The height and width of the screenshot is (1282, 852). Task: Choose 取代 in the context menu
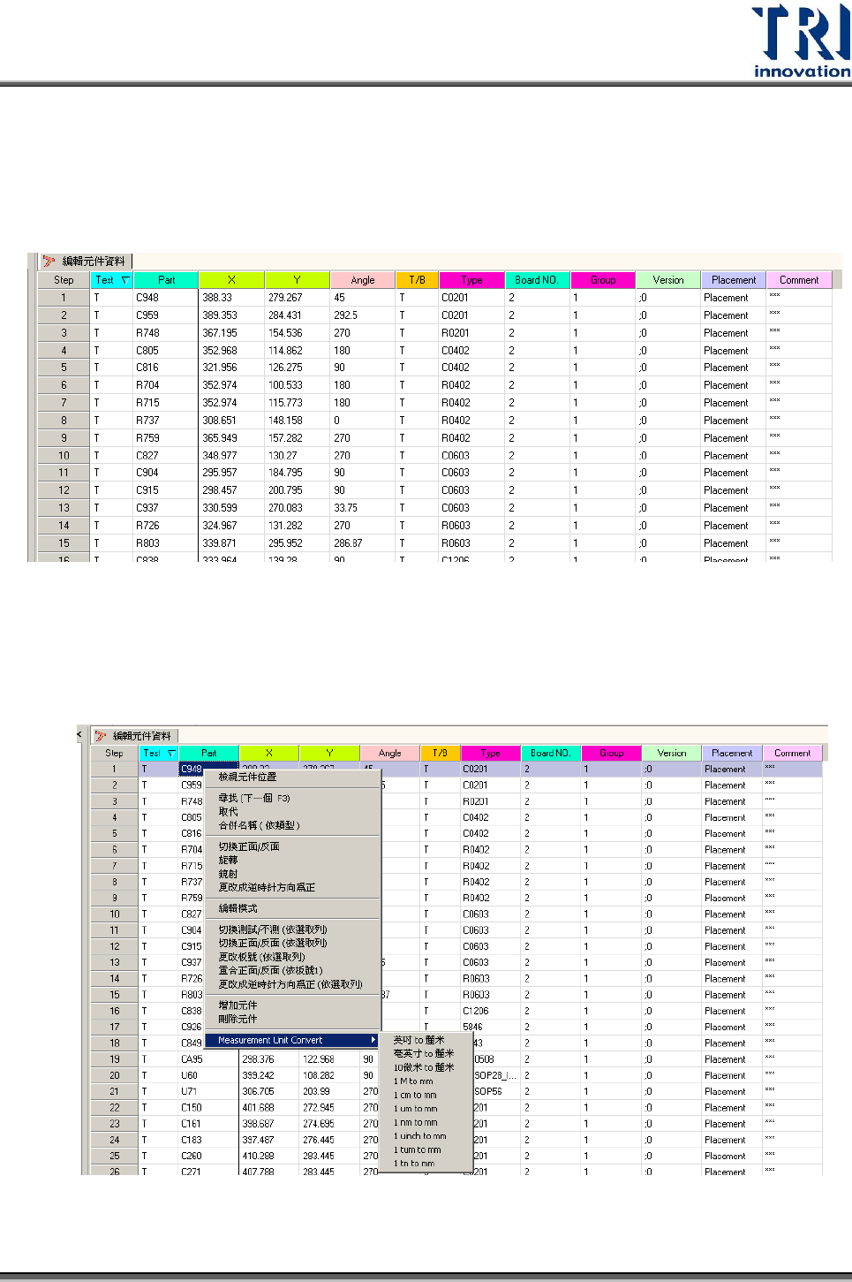click(228, 811)
